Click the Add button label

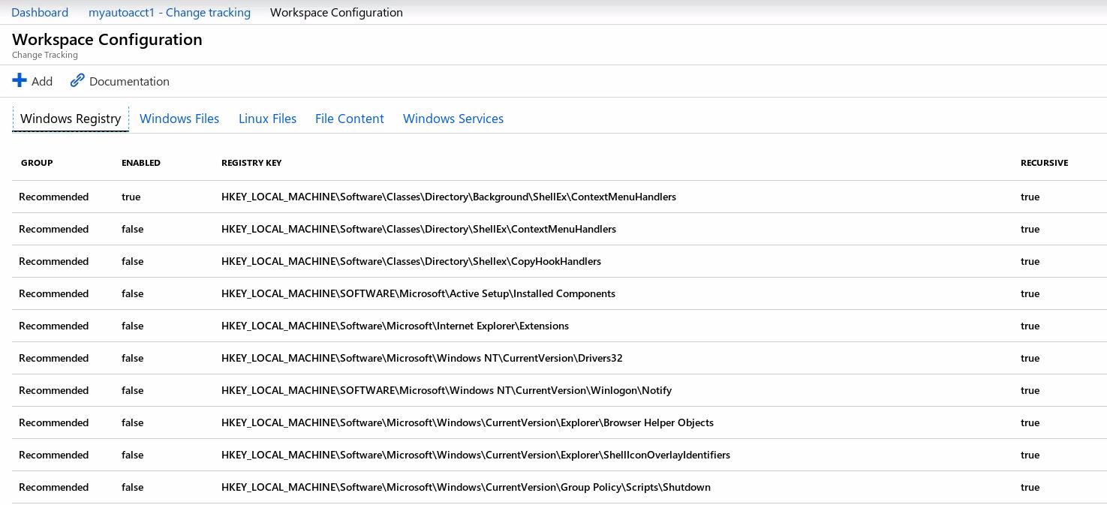(42, 81)
